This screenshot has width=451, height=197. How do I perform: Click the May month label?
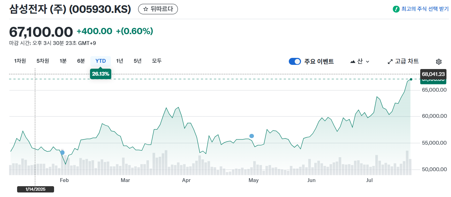254,180
